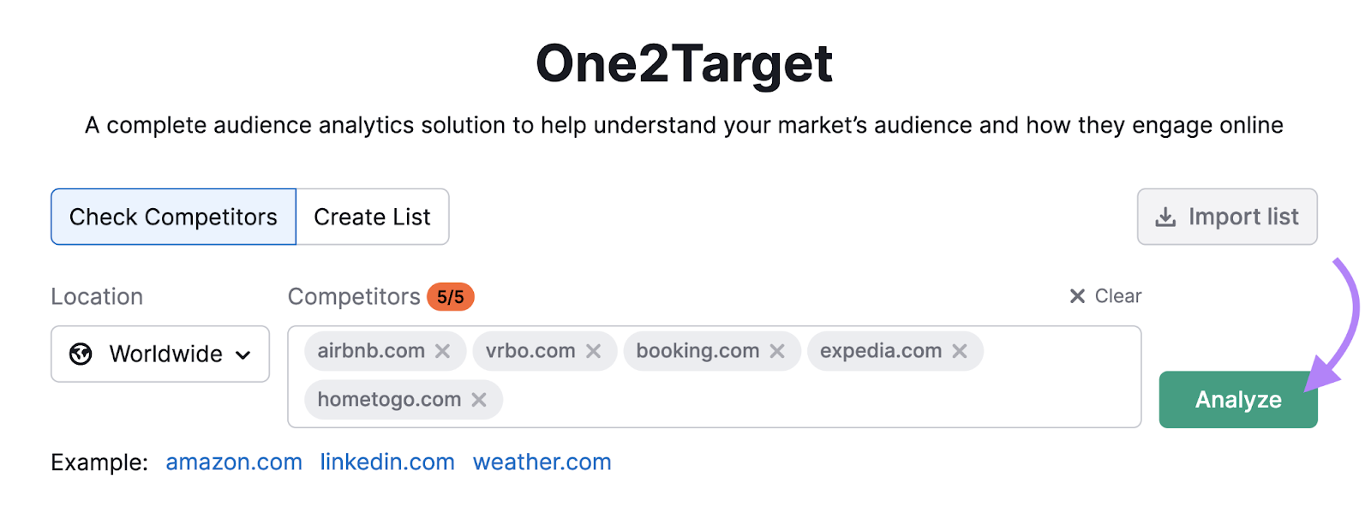Remove airbnb.com using its X icon

point(443,350)
